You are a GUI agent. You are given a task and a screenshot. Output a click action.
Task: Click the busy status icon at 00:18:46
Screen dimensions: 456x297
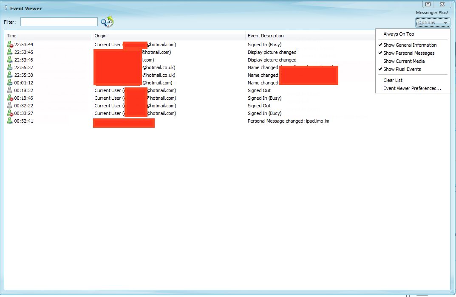pos(10,98)
